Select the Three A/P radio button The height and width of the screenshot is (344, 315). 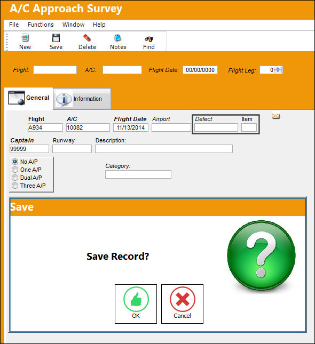[15, 186]
